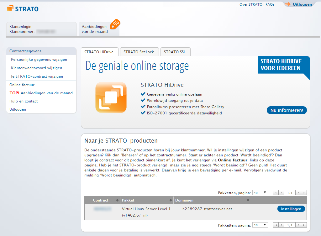Click the STRATO logo
321x236 pixels.
coord(23,8)
